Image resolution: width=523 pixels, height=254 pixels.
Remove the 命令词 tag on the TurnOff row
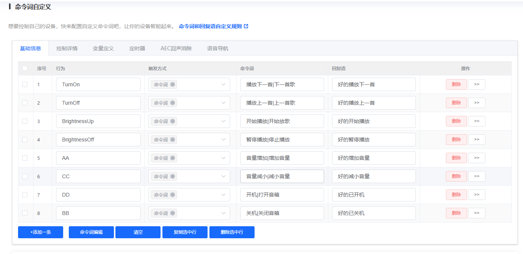coord(173,102)
